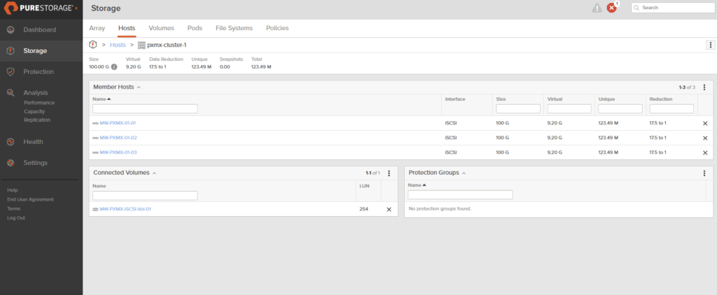The width and height of the screenshot is (717, 295).
Task: Click the Protection shield icon
Action: point(11,72)
